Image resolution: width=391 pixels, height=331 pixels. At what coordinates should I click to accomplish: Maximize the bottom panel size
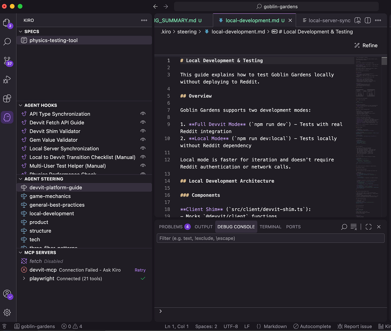[369, 227]
